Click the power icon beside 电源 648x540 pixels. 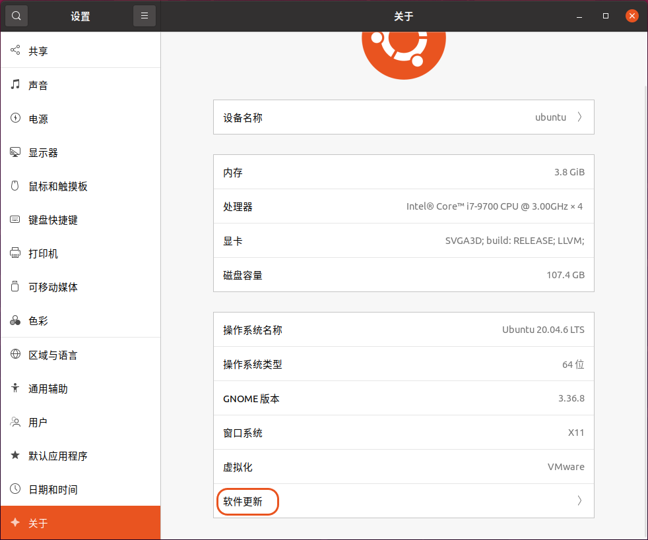click(x=15, y=118)
